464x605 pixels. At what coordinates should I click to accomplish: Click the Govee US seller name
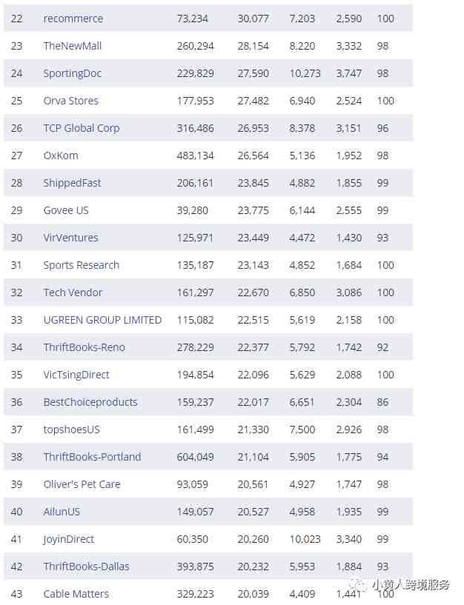(x=66, y=210)
